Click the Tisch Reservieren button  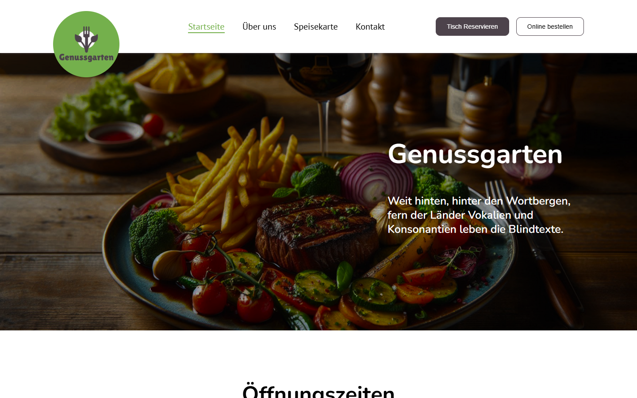coord(472,27)
